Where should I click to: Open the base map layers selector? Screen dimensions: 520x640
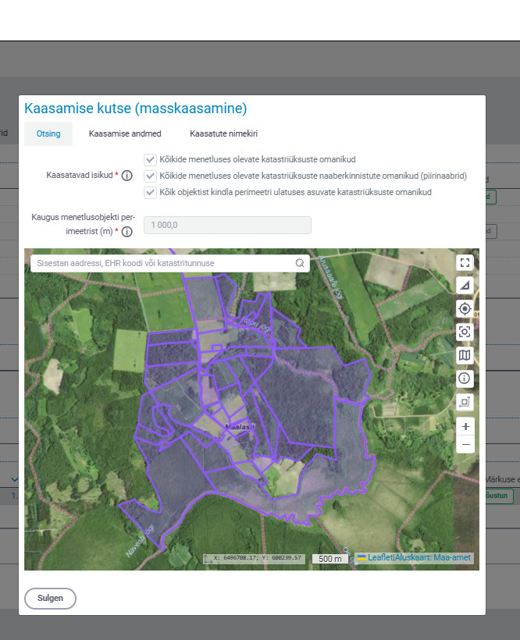pos(465,355)
